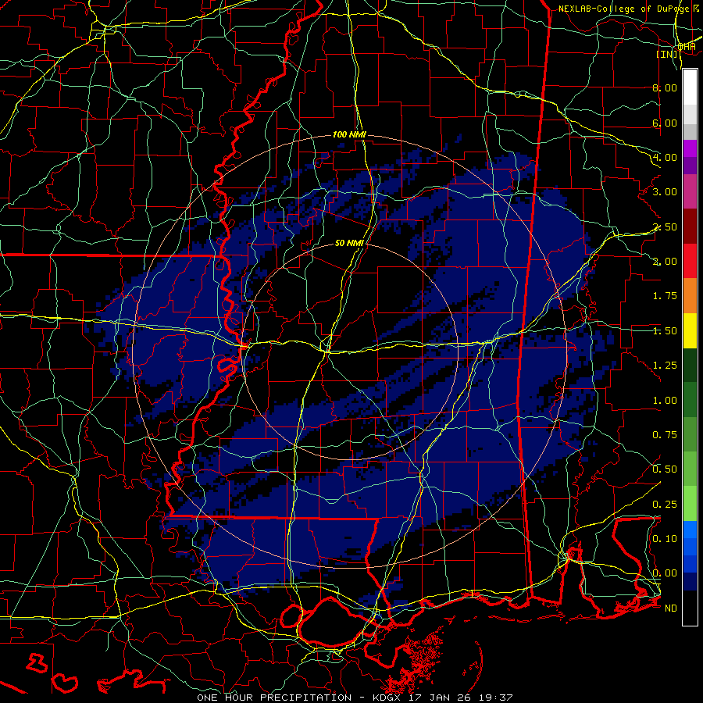
Task: Click the 1.25 legend value
Action: coord(665,366)
